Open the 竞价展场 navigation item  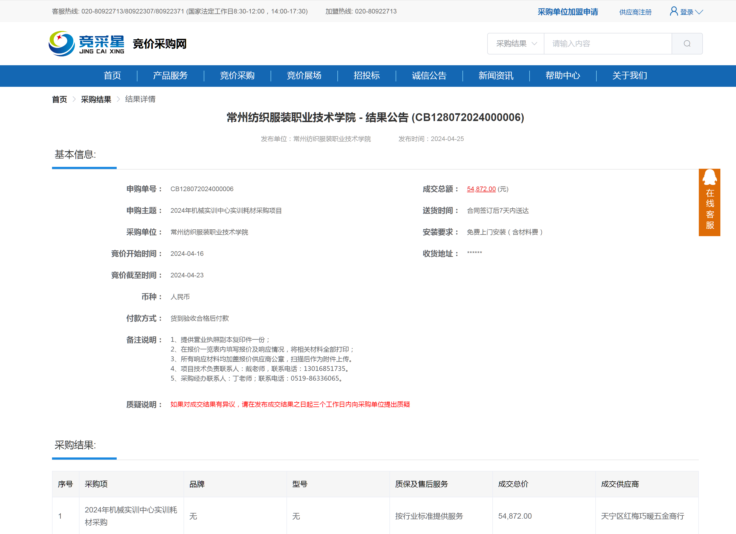[304, 76]
